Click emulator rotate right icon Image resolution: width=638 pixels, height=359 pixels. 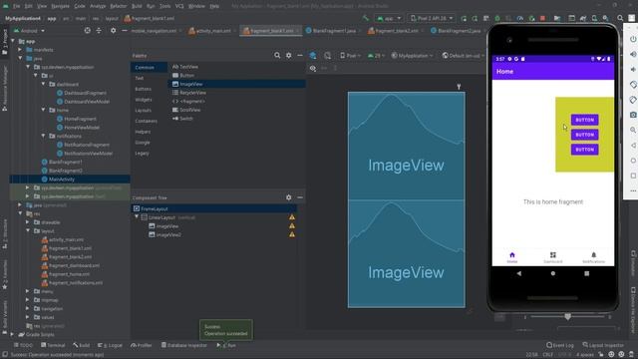[x=633, y=100]
